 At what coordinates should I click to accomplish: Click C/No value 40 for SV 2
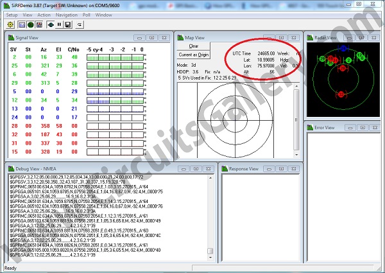[x=74, y=57]
